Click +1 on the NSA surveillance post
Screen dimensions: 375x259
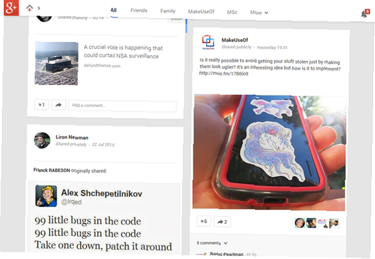(x=42, y=105)
